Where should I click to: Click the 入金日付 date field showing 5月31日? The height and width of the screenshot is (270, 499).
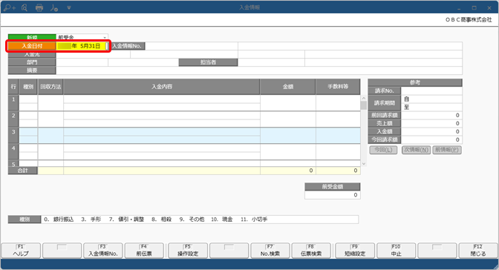(82, 46)
